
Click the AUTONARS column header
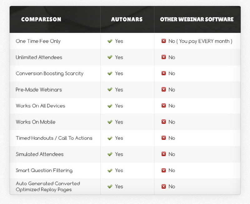click(127, 19)
